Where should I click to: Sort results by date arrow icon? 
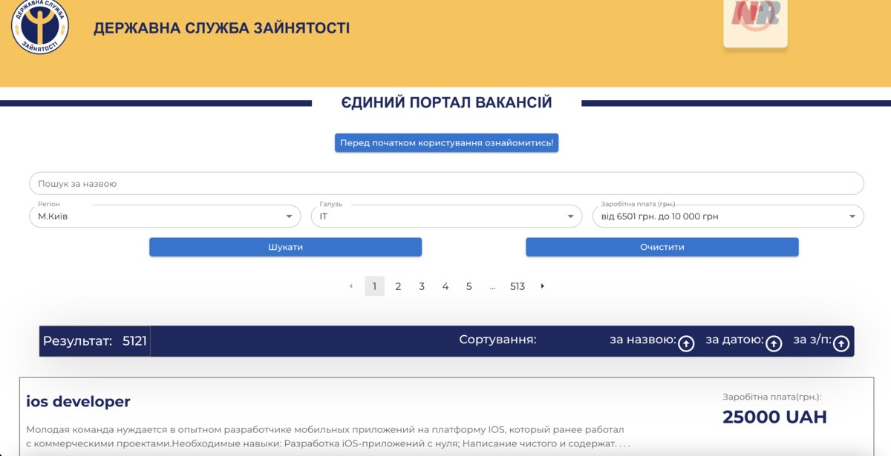[x=774, y=343]
